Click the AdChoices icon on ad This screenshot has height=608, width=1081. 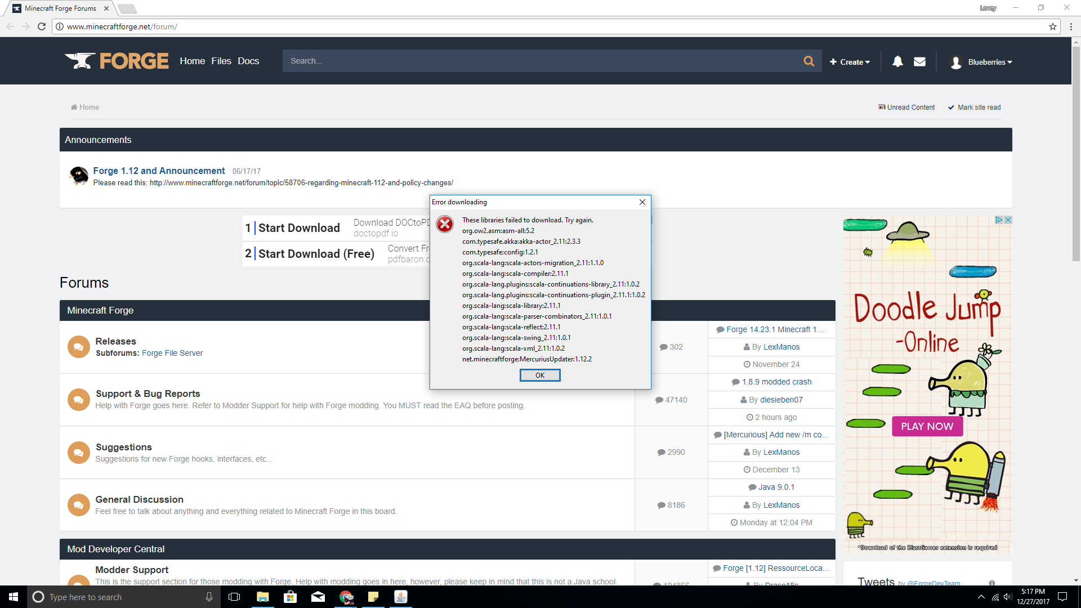point(999,220)
